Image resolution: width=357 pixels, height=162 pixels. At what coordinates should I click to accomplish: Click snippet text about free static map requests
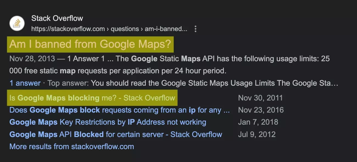pos(118,71)
